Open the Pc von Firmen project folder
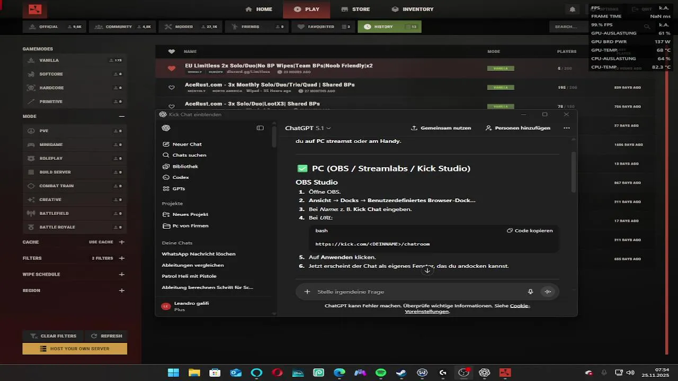The height and width of the screenshot is (381, 678). 185,225
